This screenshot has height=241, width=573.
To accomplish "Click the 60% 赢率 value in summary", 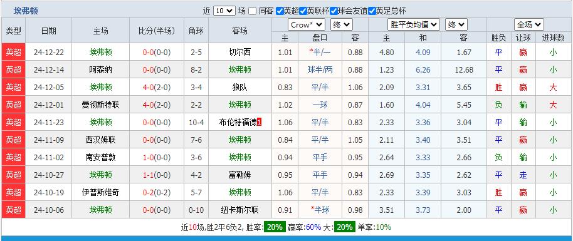I will coord(313,227).
